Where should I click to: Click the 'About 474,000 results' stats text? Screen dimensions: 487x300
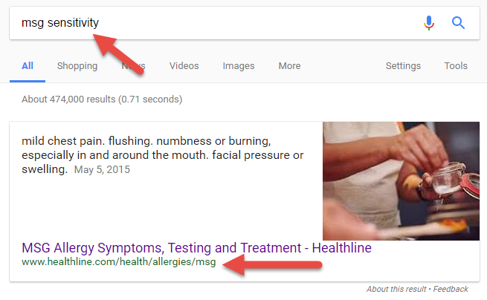[x=101, y=99]
